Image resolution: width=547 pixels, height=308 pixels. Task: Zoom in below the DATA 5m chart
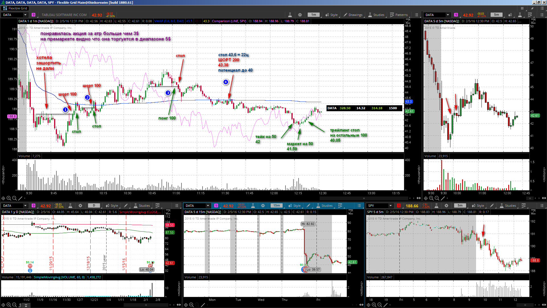(431, 198)
